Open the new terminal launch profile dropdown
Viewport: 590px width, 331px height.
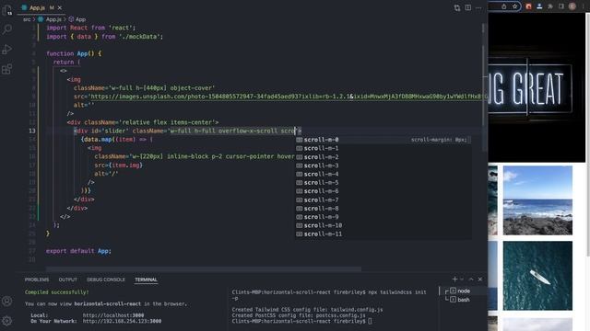[462, 280]
